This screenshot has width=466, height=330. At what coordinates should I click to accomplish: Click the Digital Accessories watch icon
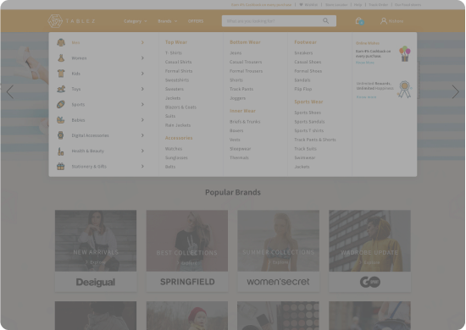pyautogui.click(x=61, y=135)
